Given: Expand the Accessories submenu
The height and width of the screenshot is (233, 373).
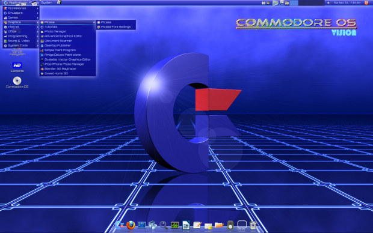Looking at the screenshot, I should coord(21,8).
